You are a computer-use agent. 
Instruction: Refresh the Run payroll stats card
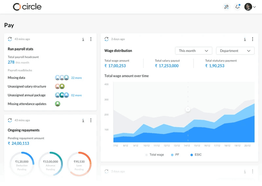pos(10,39)
